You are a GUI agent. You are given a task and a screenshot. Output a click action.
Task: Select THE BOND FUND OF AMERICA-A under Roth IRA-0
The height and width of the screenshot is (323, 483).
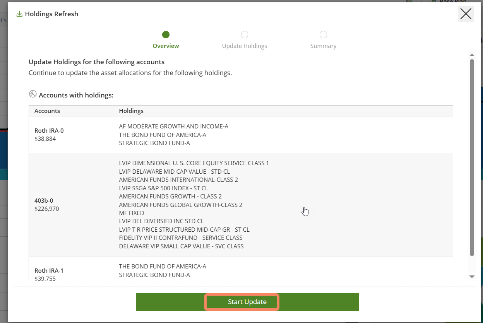click(163, 135)
